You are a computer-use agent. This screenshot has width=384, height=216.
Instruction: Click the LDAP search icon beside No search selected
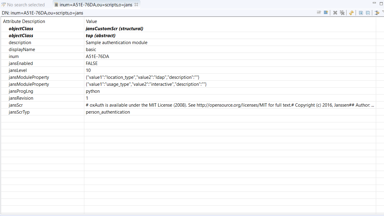pyautogui.click(x=3, y=5)
